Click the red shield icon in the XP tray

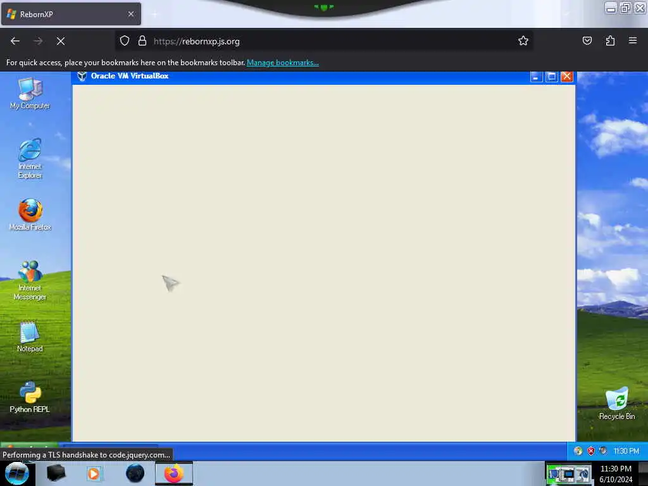(x=591, y=451)
